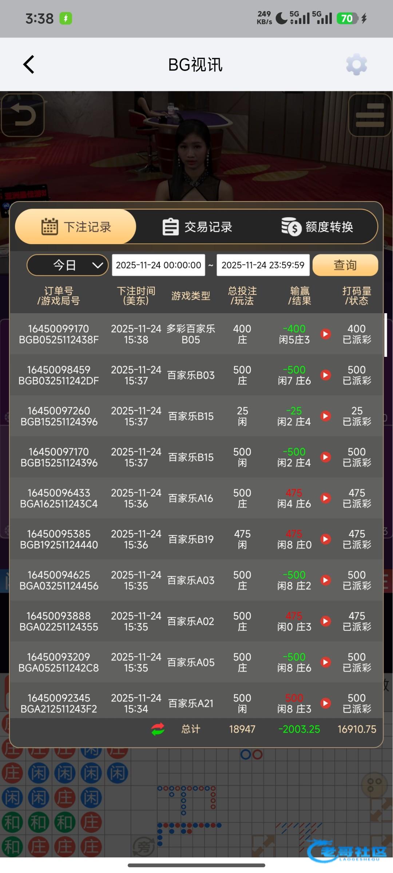Edit start date 2025-11-24 00:00:00 field

[x=158, y=265]
